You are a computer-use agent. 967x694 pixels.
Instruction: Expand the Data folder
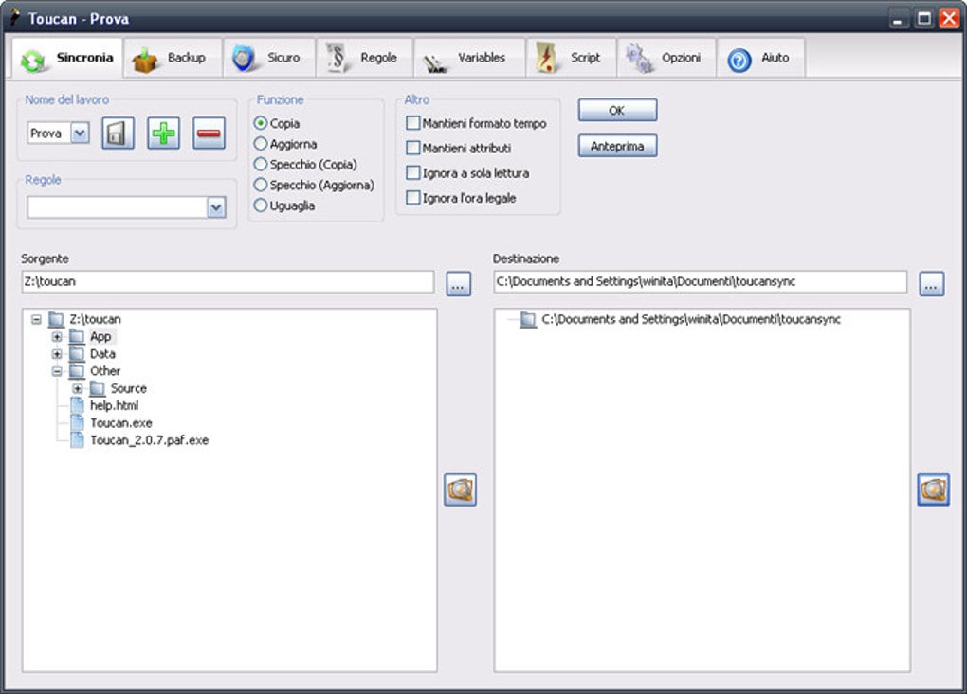point(57,354)
